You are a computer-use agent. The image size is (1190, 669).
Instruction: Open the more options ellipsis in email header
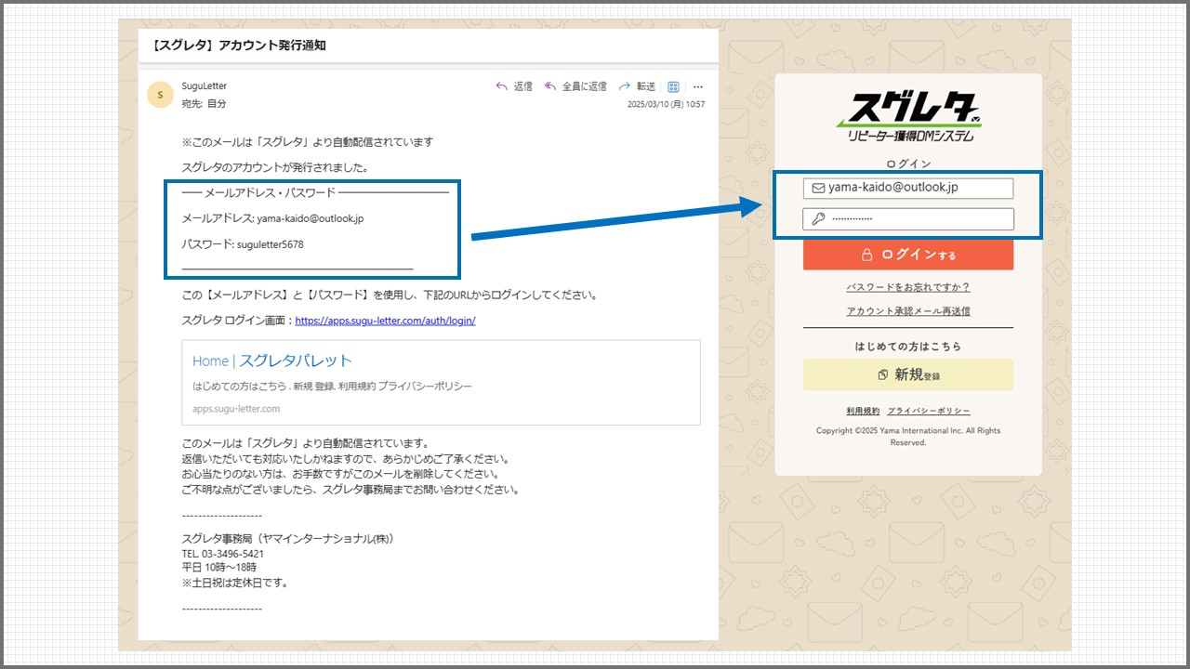coord(698,86)
